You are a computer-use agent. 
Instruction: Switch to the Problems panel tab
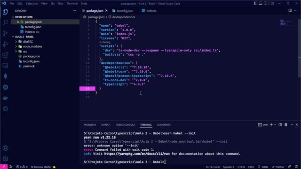pos(90,125)
